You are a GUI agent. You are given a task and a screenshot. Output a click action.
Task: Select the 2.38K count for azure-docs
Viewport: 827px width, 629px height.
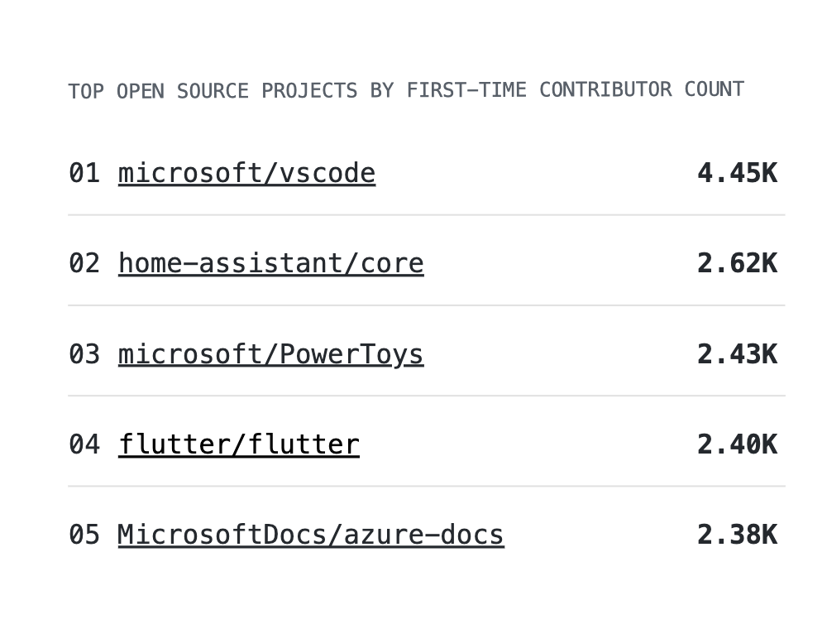click(x=738, y=535)
